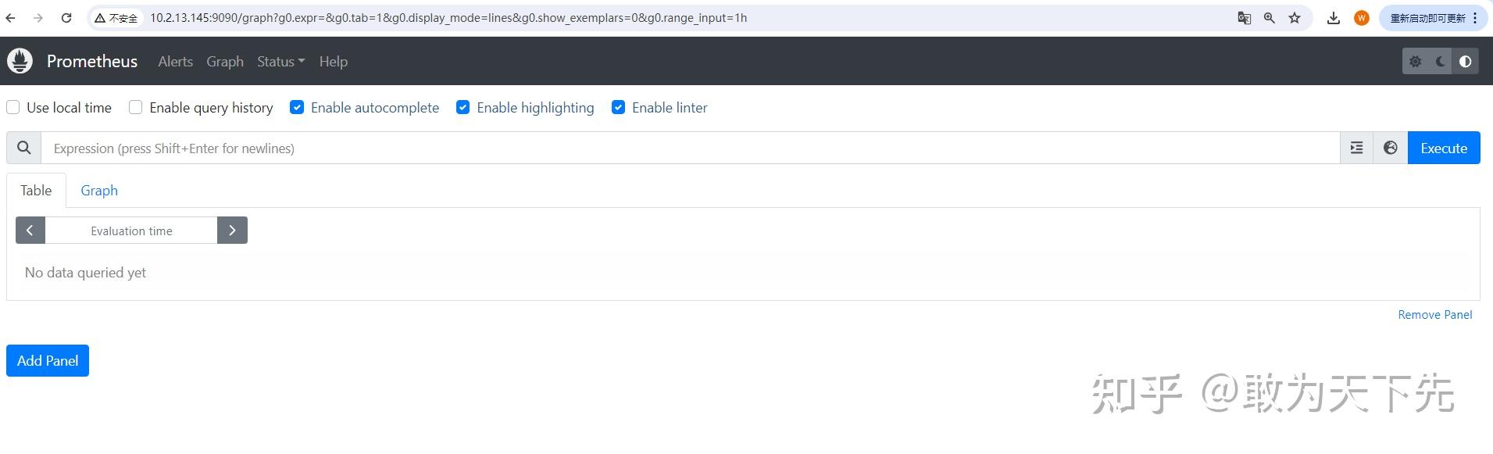Image resolution: width=1493 pixels, height=454 pixels.
Task: Click the not-secure warning icon in address bar
Action: coord(100,18)
